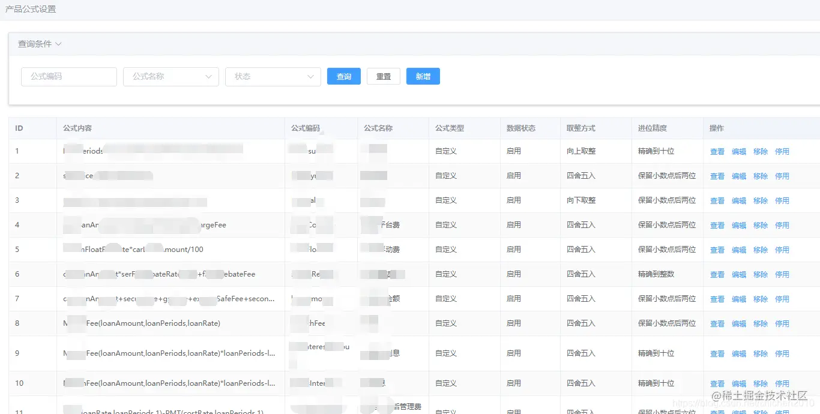Viewport: 820px width, 414px height.
Task: Click 查看 link in row 6
Action: click(717, 275)
